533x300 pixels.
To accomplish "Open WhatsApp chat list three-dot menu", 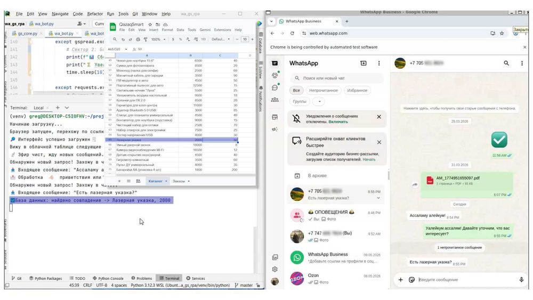I will [x=379, y=63].
